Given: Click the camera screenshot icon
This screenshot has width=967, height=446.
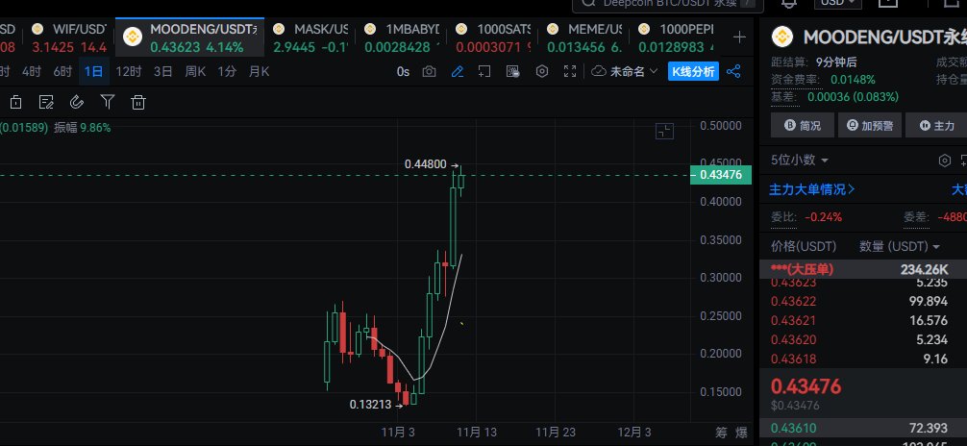Looking at the screenshot, I should pyautogui.click(x=430, y=71).
